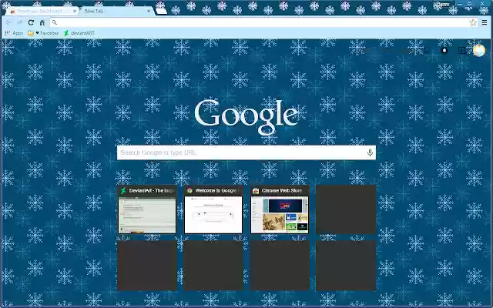
Task: Close the first browser tab
Action: tap(75, 11)
